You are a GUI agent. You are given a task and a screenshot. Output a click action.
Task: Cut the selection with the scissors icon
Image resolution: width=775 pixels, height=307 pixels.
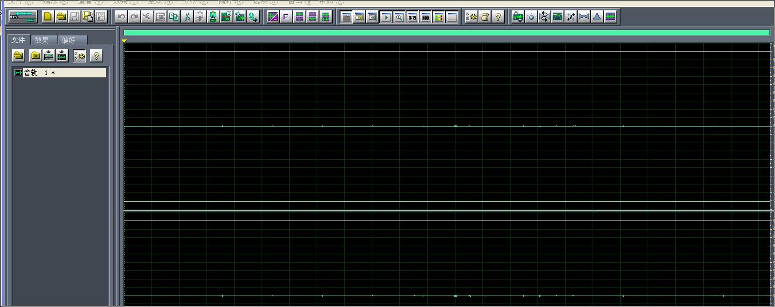(x=186, y=17)
